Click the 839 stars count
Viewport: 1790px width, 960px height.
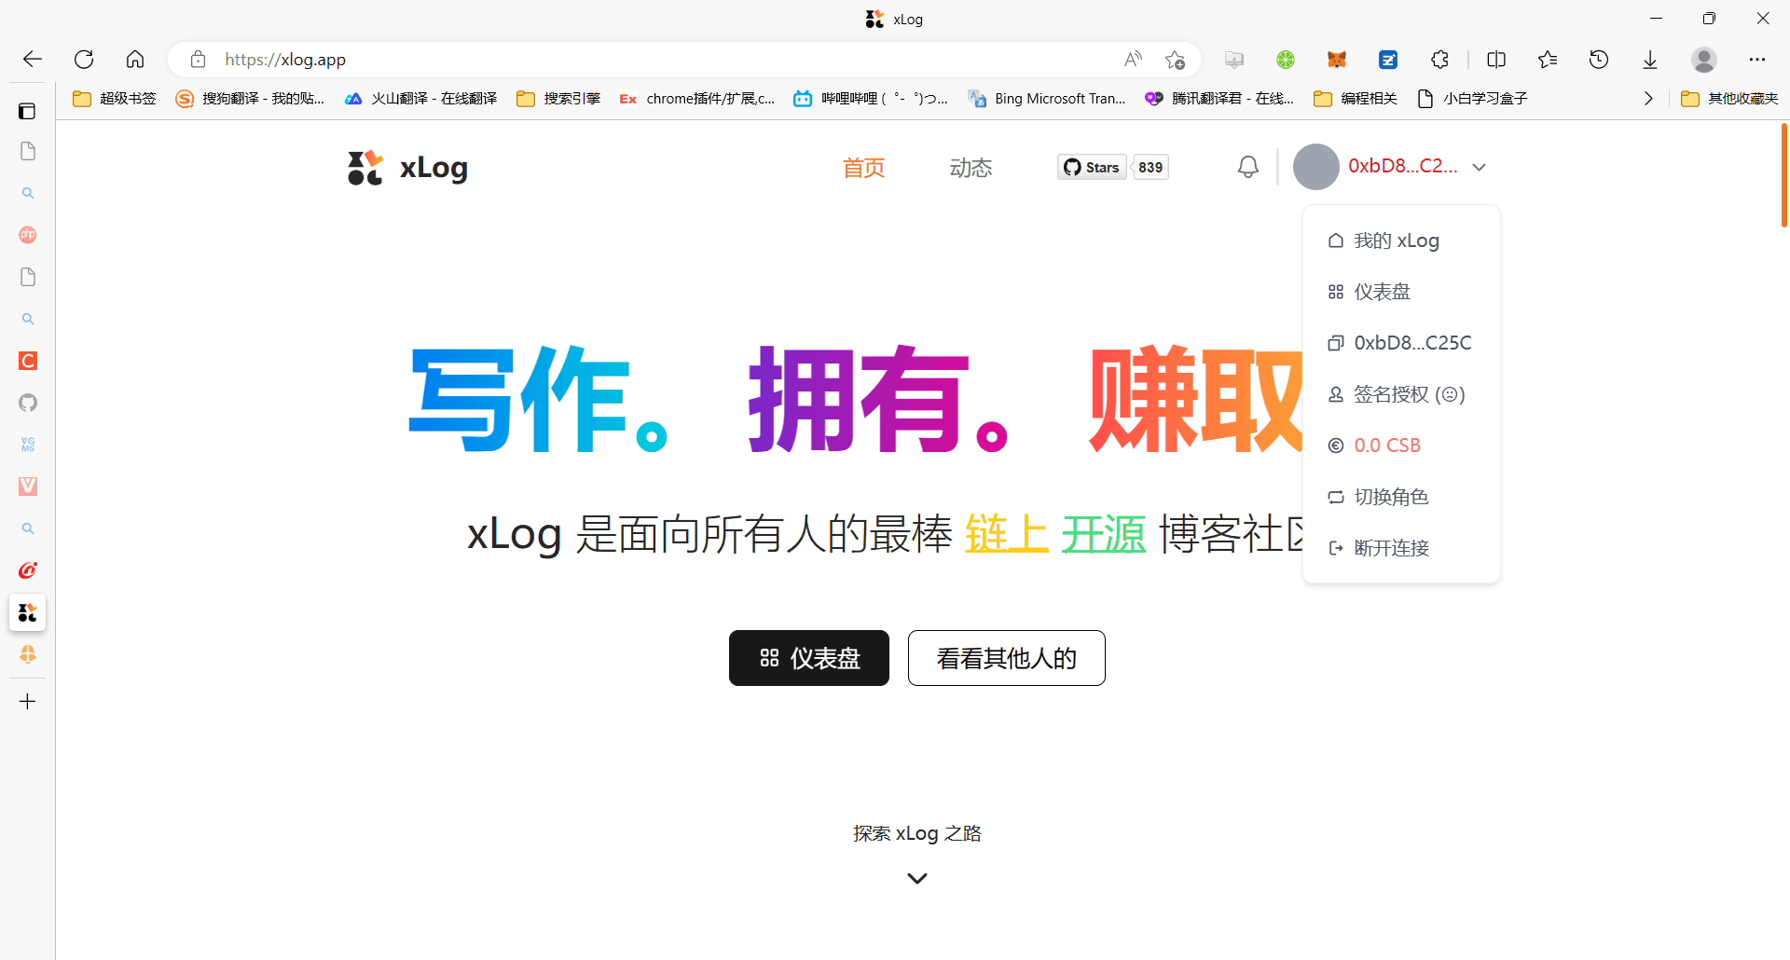[x=1150, y=168]
